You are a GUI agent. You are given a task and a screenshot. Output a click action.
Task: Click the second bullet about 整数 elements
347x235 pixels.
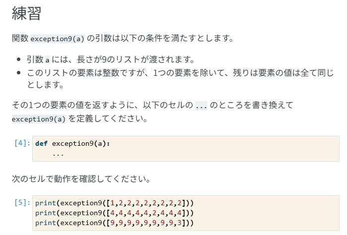180,78
